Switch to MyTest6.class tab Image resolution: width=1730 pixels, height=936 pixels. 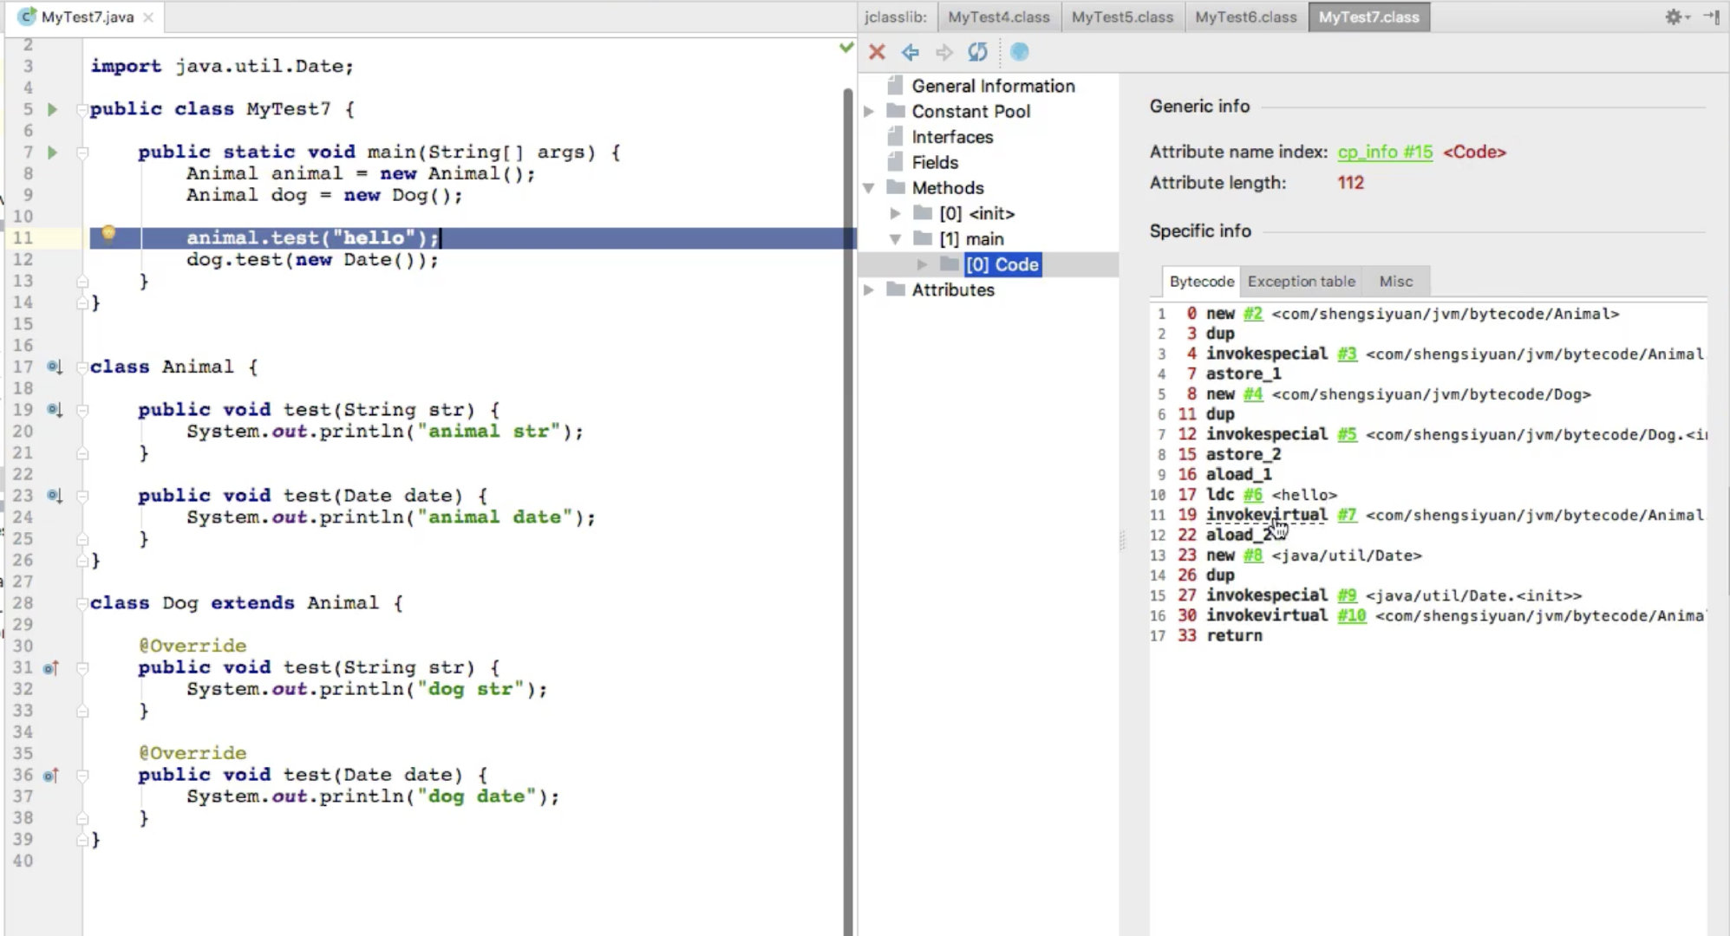point(1245,17)
